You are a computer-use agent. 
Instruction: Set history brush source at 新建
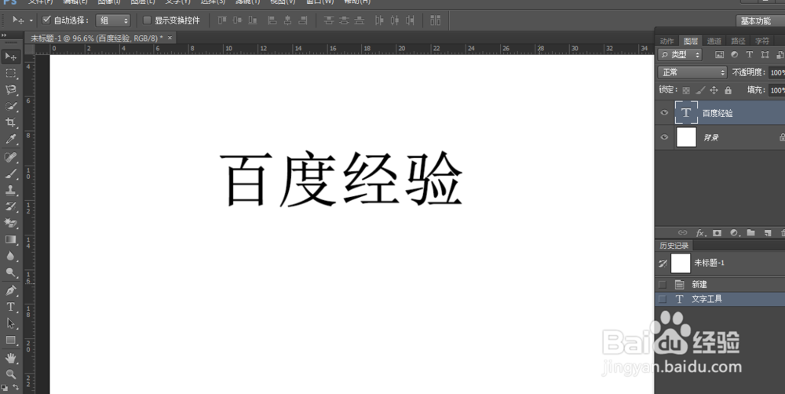point(663,284)
